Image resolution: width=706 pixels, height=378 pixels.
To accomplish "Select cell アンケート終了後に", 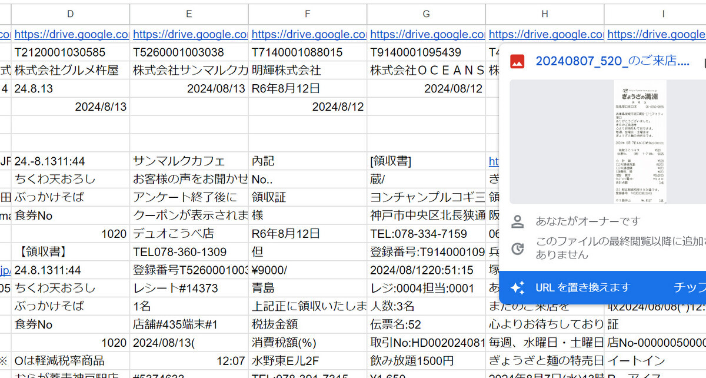I will (189, 197).
